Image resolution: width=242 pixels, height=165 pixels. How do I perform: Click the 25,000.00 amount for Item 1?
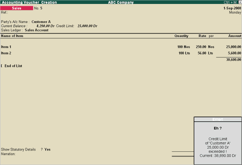(x=234, y=47)
